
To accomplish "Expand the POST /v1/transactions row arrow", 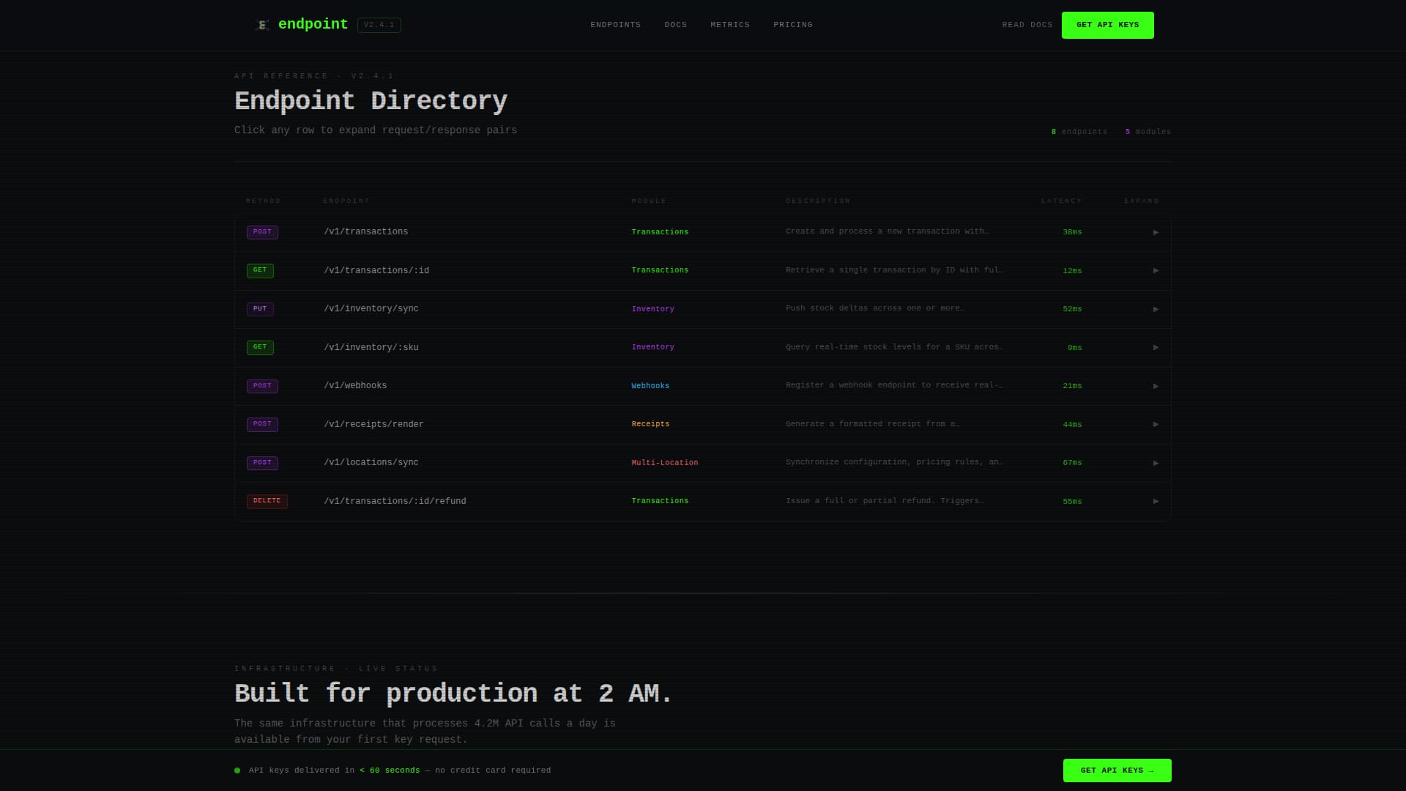I will 1156,232.
